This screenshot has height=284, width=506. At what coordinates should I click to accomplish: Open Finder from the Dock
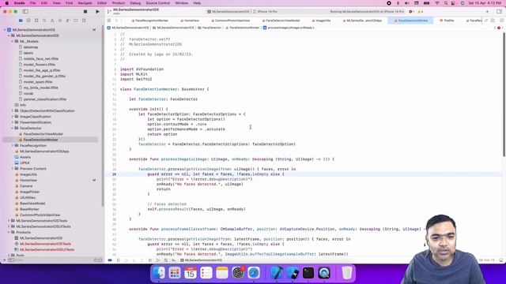[159, 273]
